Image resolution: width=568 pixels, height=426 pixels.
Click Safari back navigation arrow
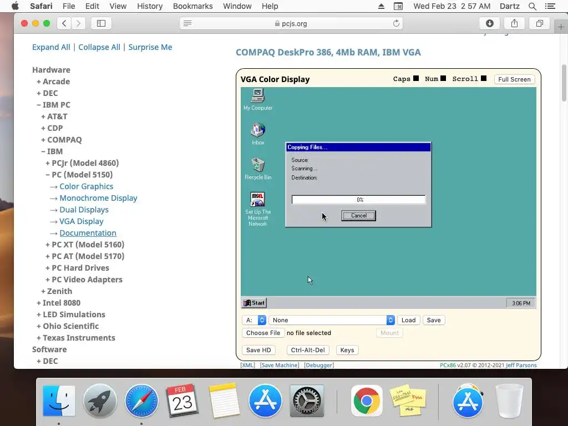(x=64, y=23)
